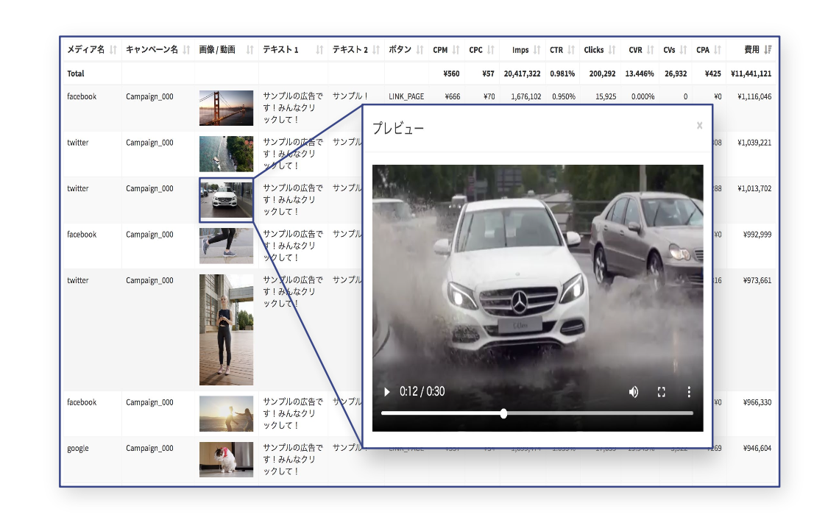The width and height of the screenshot is (814, 531).
Task: Sort by 費用 column arrows
Action: coord(768,50)
